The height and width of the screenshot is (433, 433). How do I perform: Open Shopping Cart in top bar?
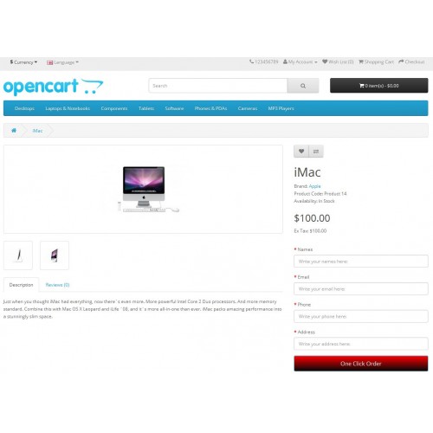point(376,61)
